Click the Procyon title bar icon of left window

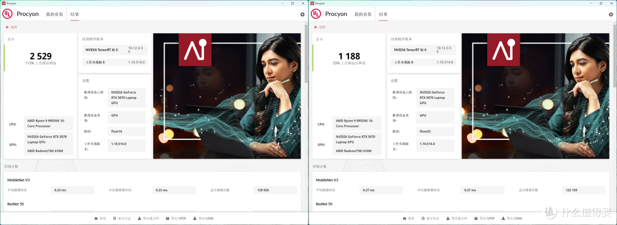click(x=3, y=3)
